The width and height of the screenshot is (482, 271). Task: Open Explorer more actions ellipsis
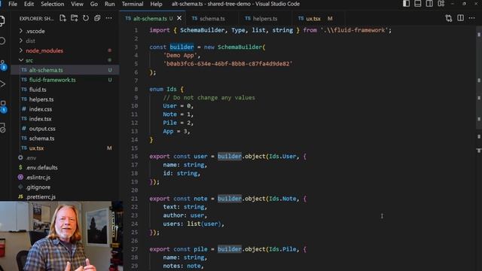pos(108,18)
